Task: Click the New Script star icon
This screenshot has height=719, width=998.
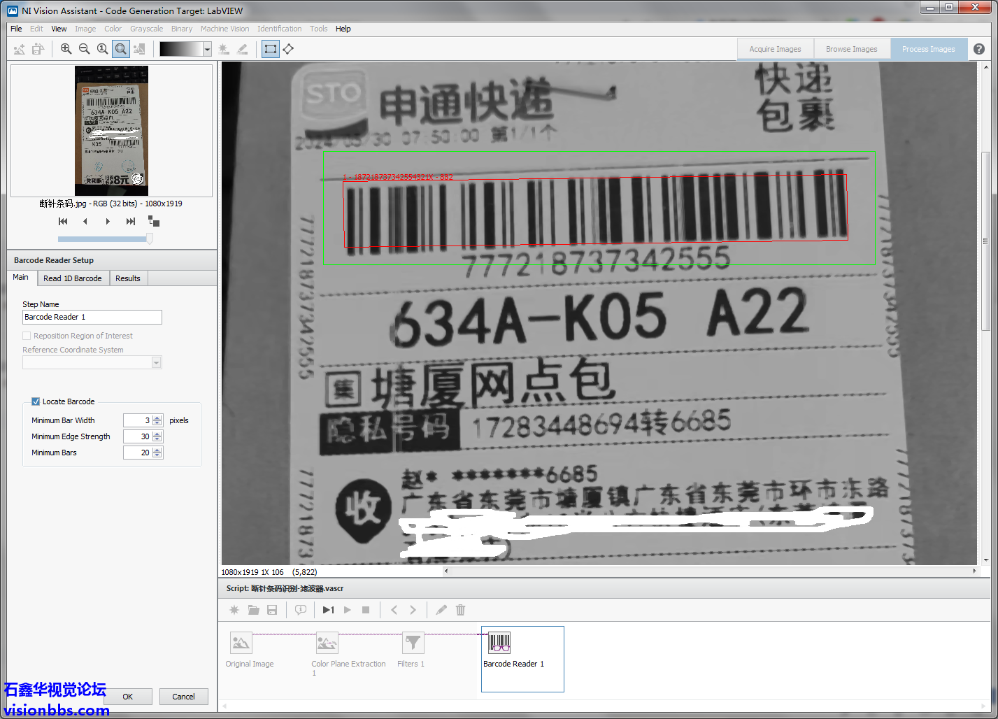Action: [x=234, y=610]
